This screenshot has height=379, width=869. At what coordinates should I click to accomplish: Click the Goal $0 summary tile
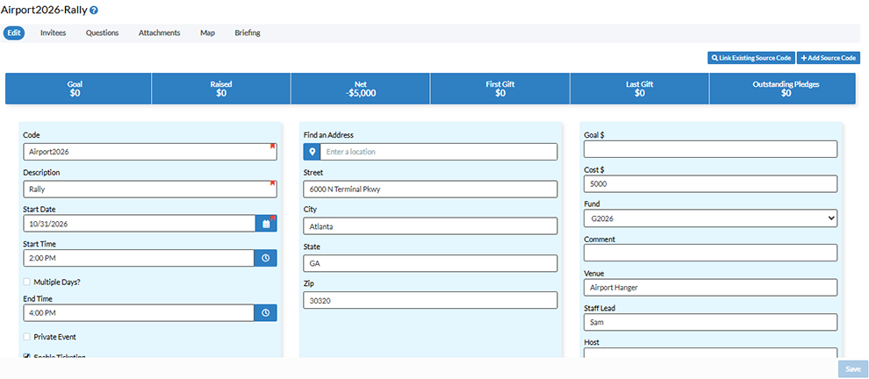pos(78,89)
